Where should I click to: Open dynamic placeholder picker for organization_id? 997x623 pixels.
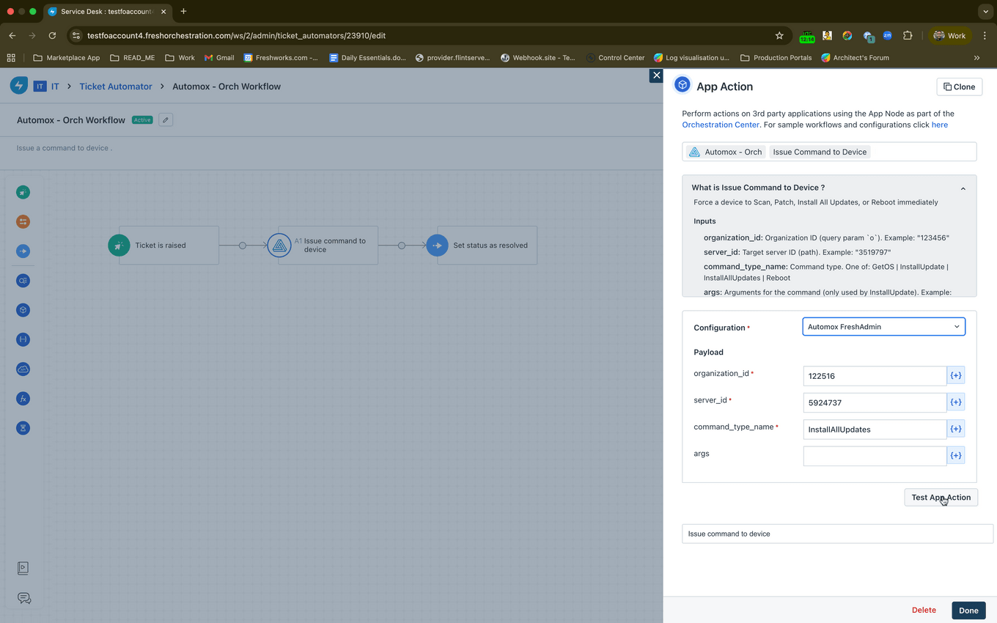pyautogui.click(x=956, y=375)
